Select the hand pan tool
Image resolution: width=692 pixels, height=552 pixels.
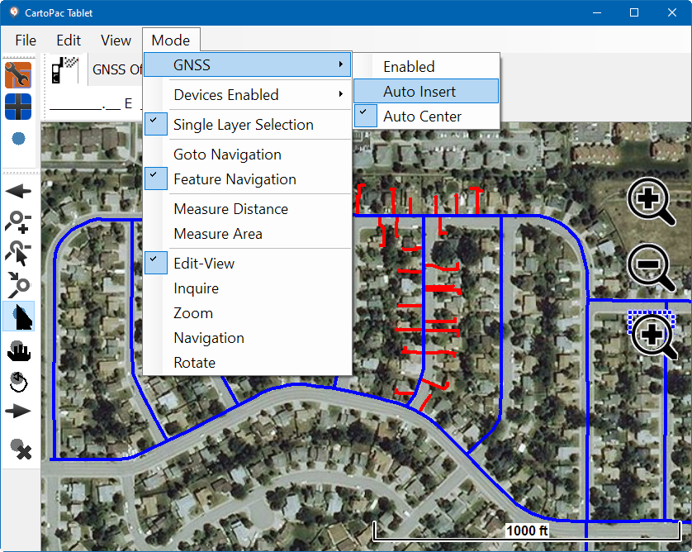tap(18, 350)
